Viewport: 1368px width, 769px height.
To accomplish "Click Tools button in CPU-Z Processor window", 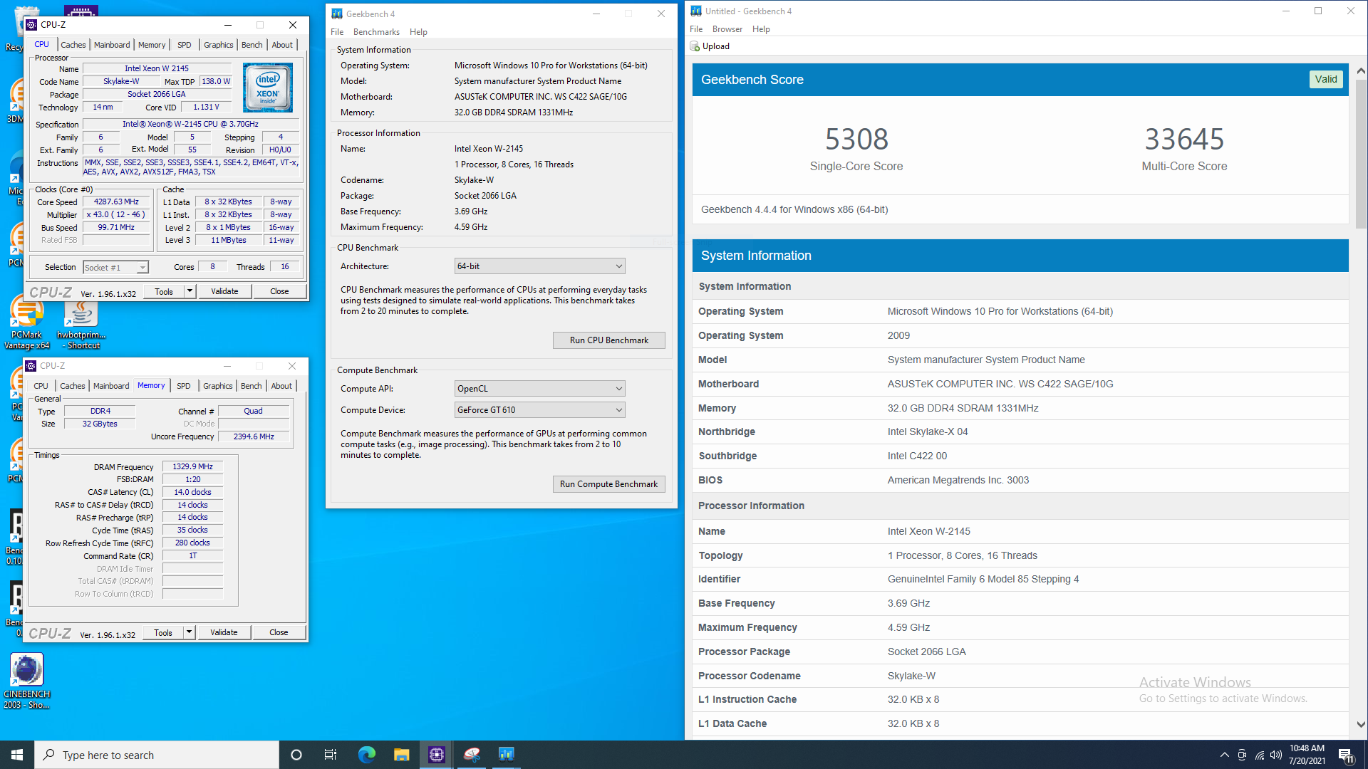I will tap(164, 291).
